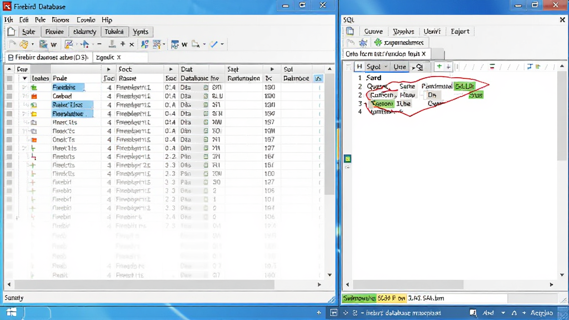
Task: Open the Windows Start button
Action: pyautogui.click(x=11, y=312)
